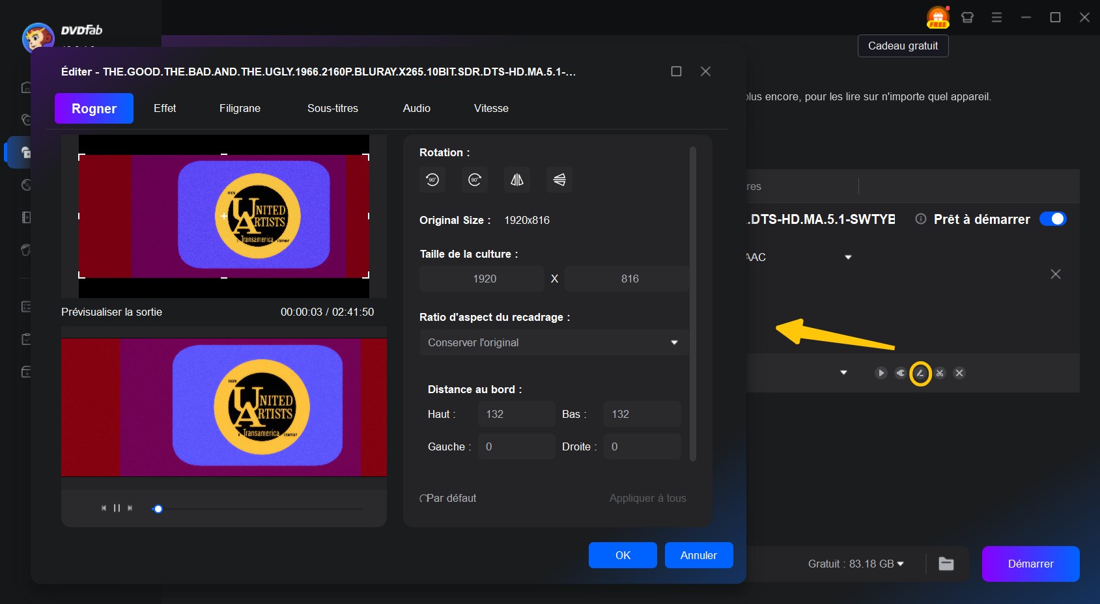Step to previous frame in preview
Image resolution: width=1100 pixels, height=604 pixels.
[104, 508]
